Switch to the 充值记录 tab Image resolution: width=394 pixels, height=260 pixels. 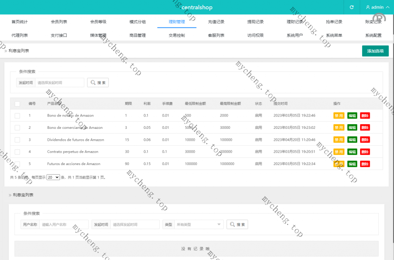point(216,22)
